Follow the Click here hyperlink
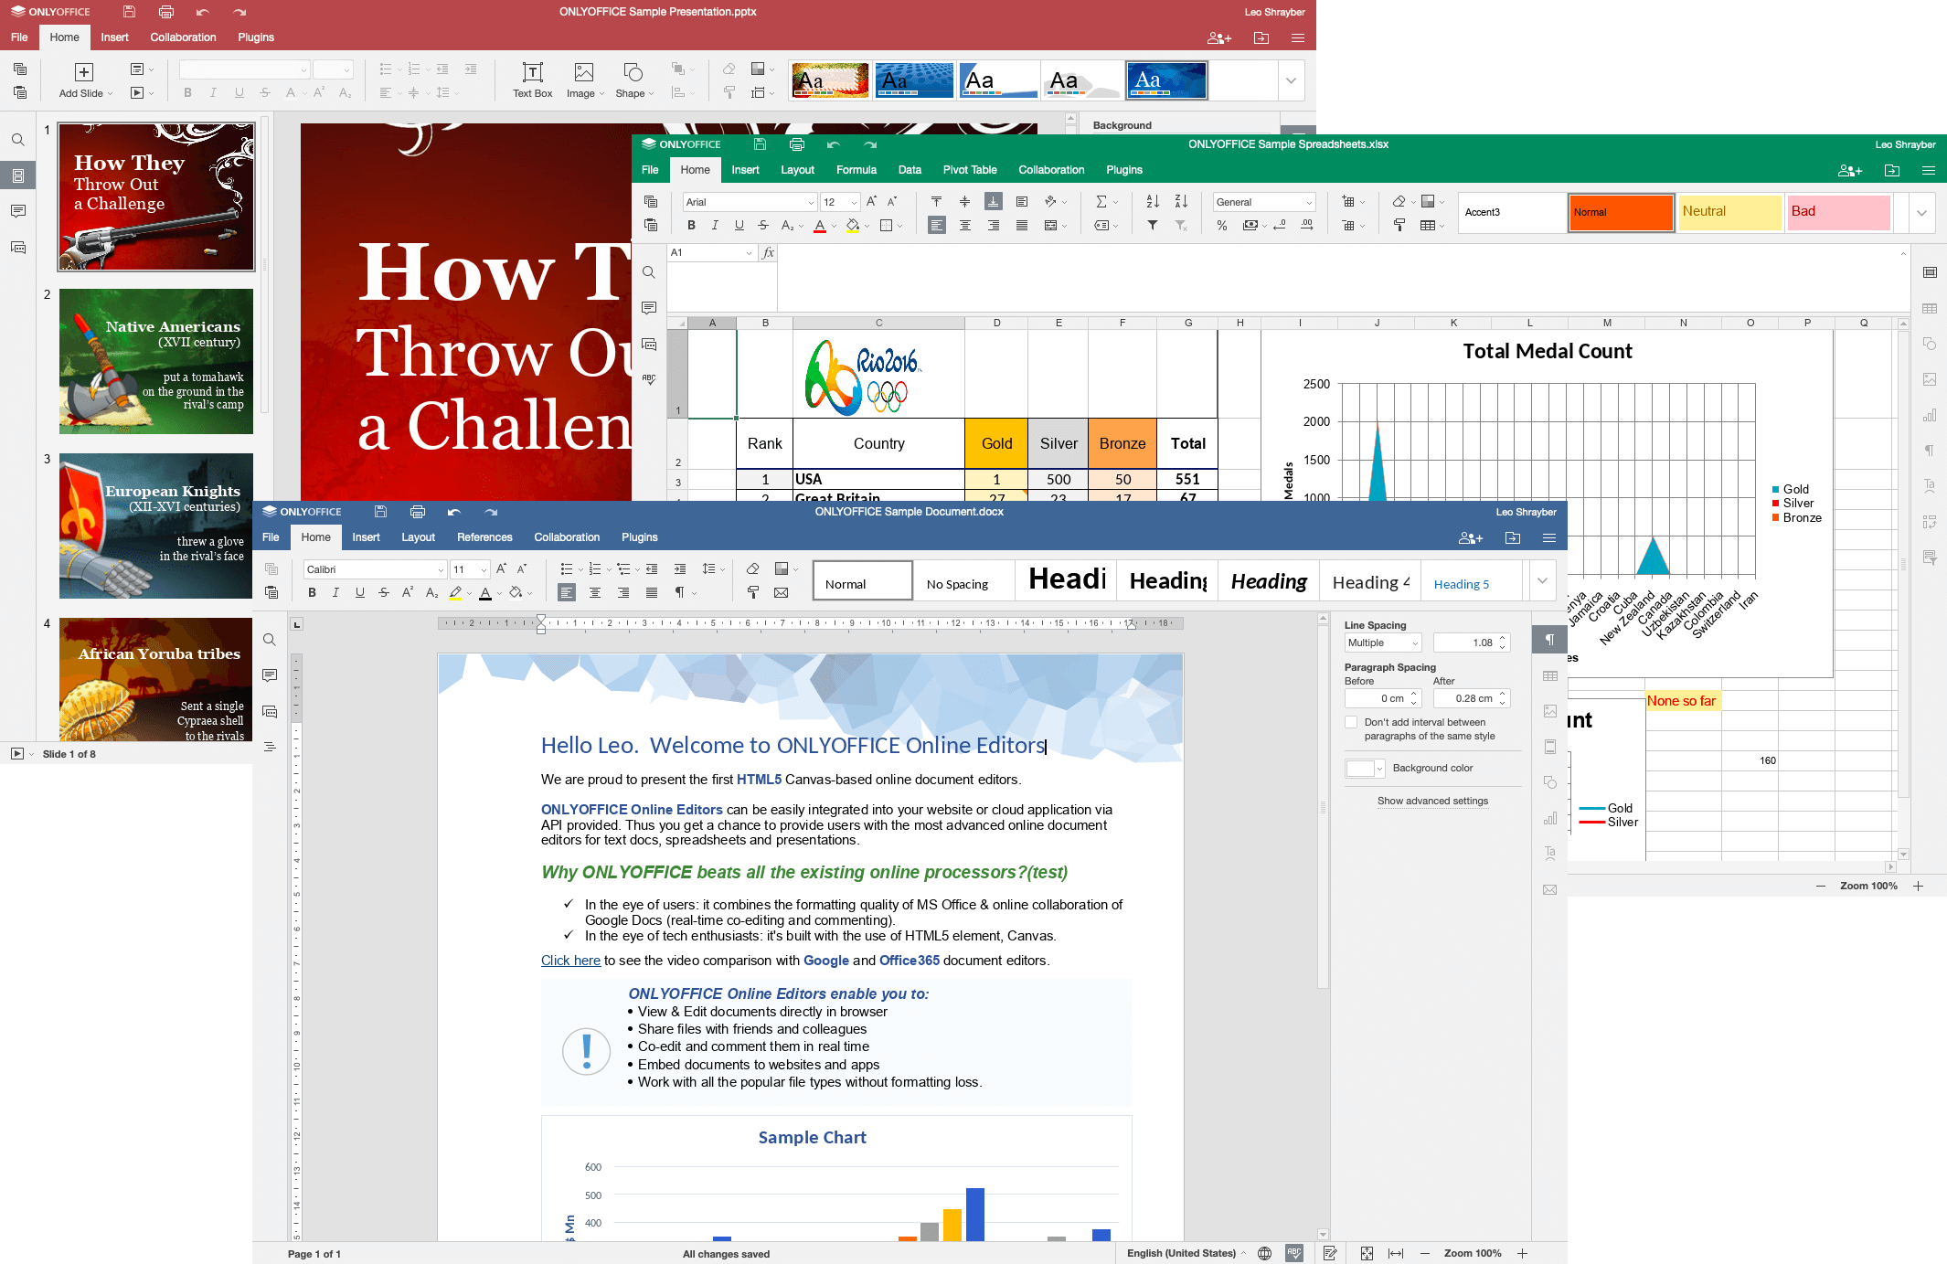Image resolution: width=1947 pixels, height=1264 pixels. pos(570,961)
